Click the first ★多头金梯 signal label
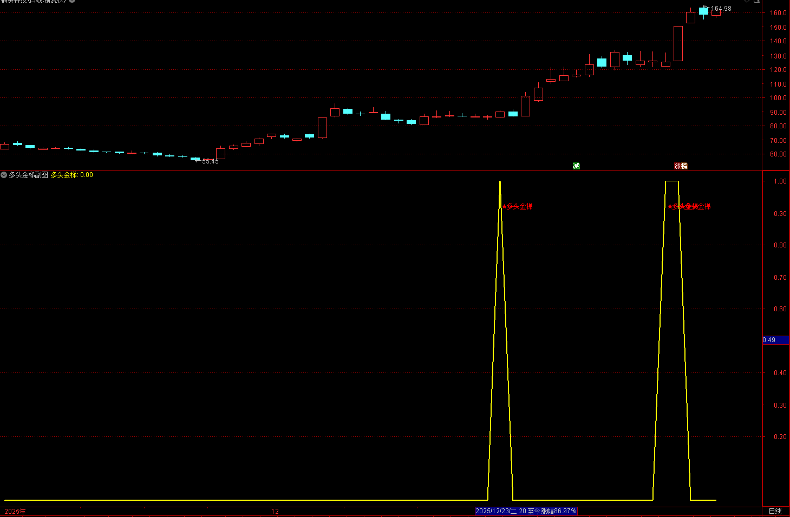 click(517, 206)
